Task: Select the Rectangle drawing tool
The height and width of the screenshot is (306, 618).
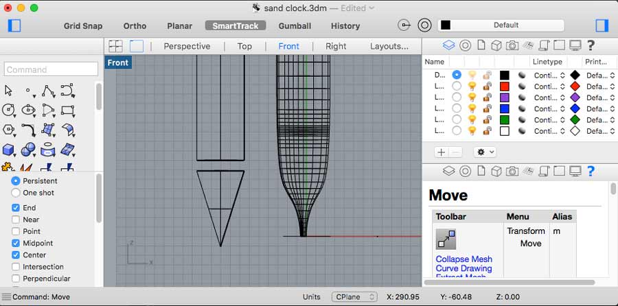Action: click(x=67, y=110)
